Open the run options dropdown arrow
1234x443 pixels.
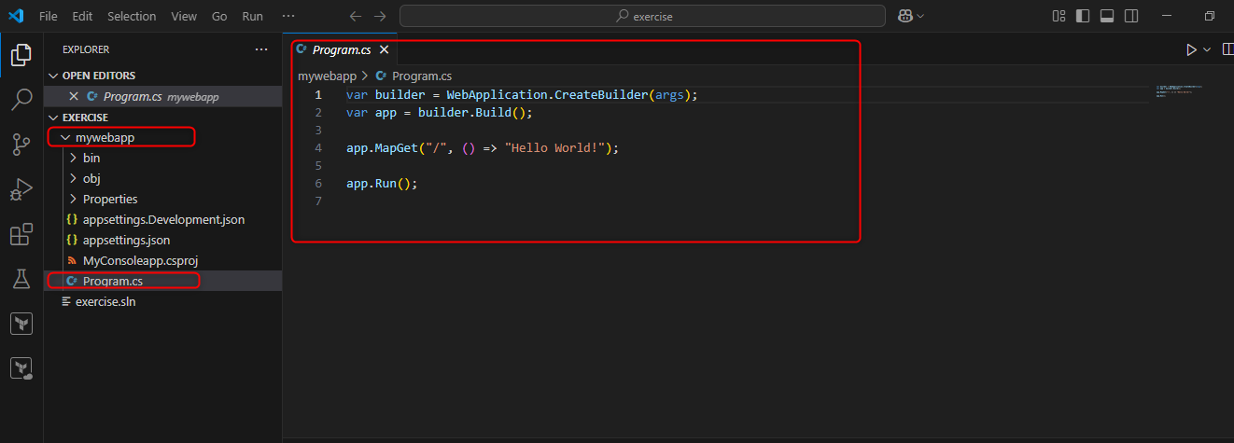pos(1207,49)
